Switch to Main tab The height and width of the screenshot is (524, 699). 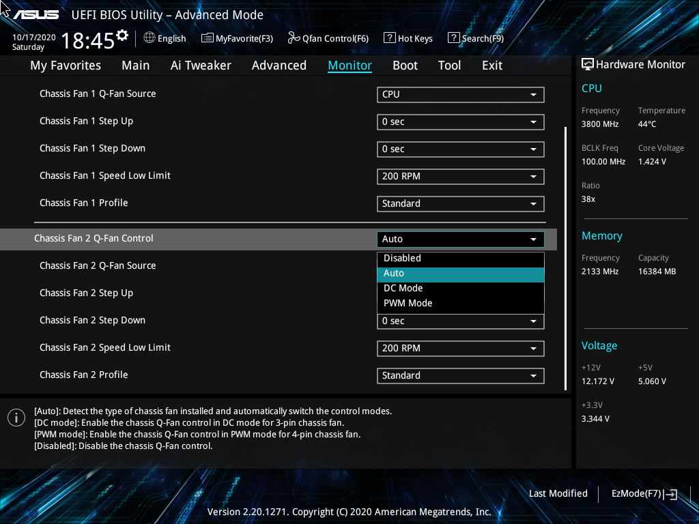(136, 65)
